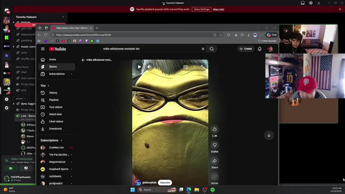
Task: Open Spotify from the Windows taskbar
Action: click(213, 190)
